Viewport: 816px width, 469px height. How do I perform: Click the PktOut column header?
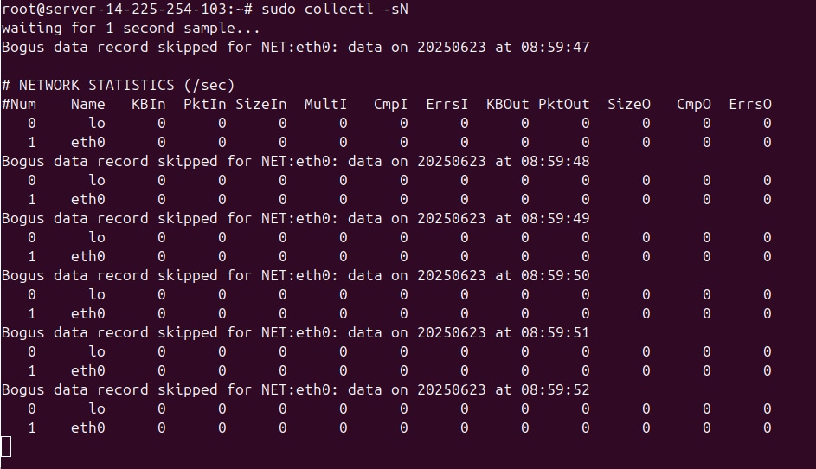coord(563,104)
